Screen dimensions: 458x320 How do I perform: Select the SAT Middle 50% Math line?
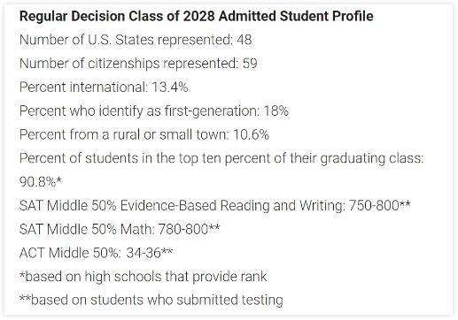120,229
